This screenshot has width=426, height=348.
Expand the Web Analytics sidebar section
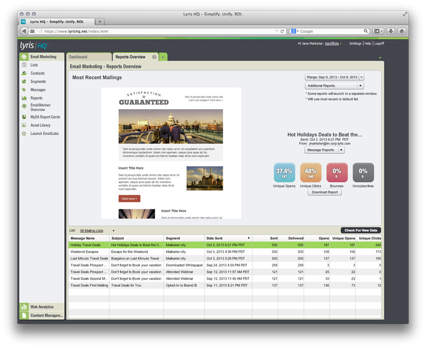point(42,306)
